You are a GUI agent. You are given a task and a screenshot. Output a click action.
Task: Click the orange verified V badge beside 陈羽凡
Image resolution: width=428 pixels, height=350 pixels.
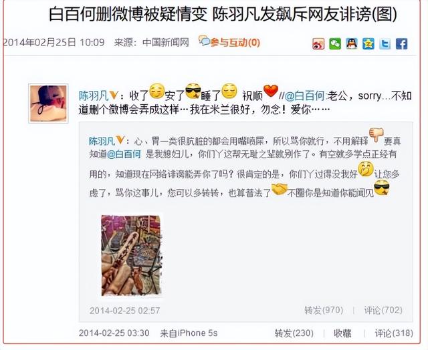point(113,96)
